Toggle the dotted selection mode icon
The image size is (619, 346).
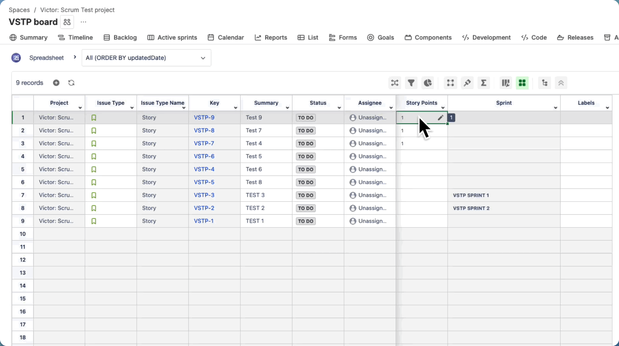click(451, 83)
